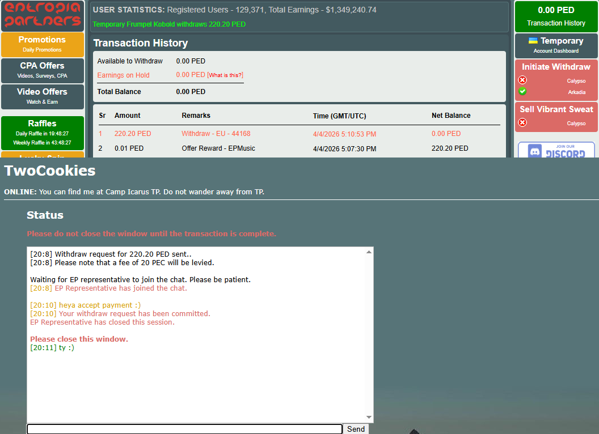This screenshot has width=599, height=434.
Task: Select Calypso under Sell Vibrant Sweat
Action: point(576,124)
